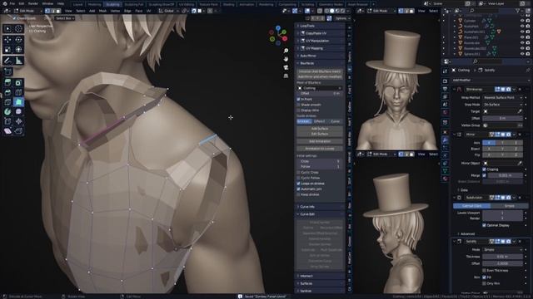
Task: Select the 3D Cursor tool
Action: (18, 28)
